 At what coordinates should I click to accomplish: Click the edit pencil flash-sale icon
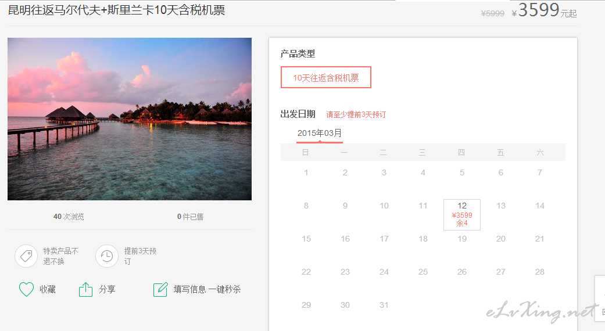pyautogui.click(x=160, y=289)
